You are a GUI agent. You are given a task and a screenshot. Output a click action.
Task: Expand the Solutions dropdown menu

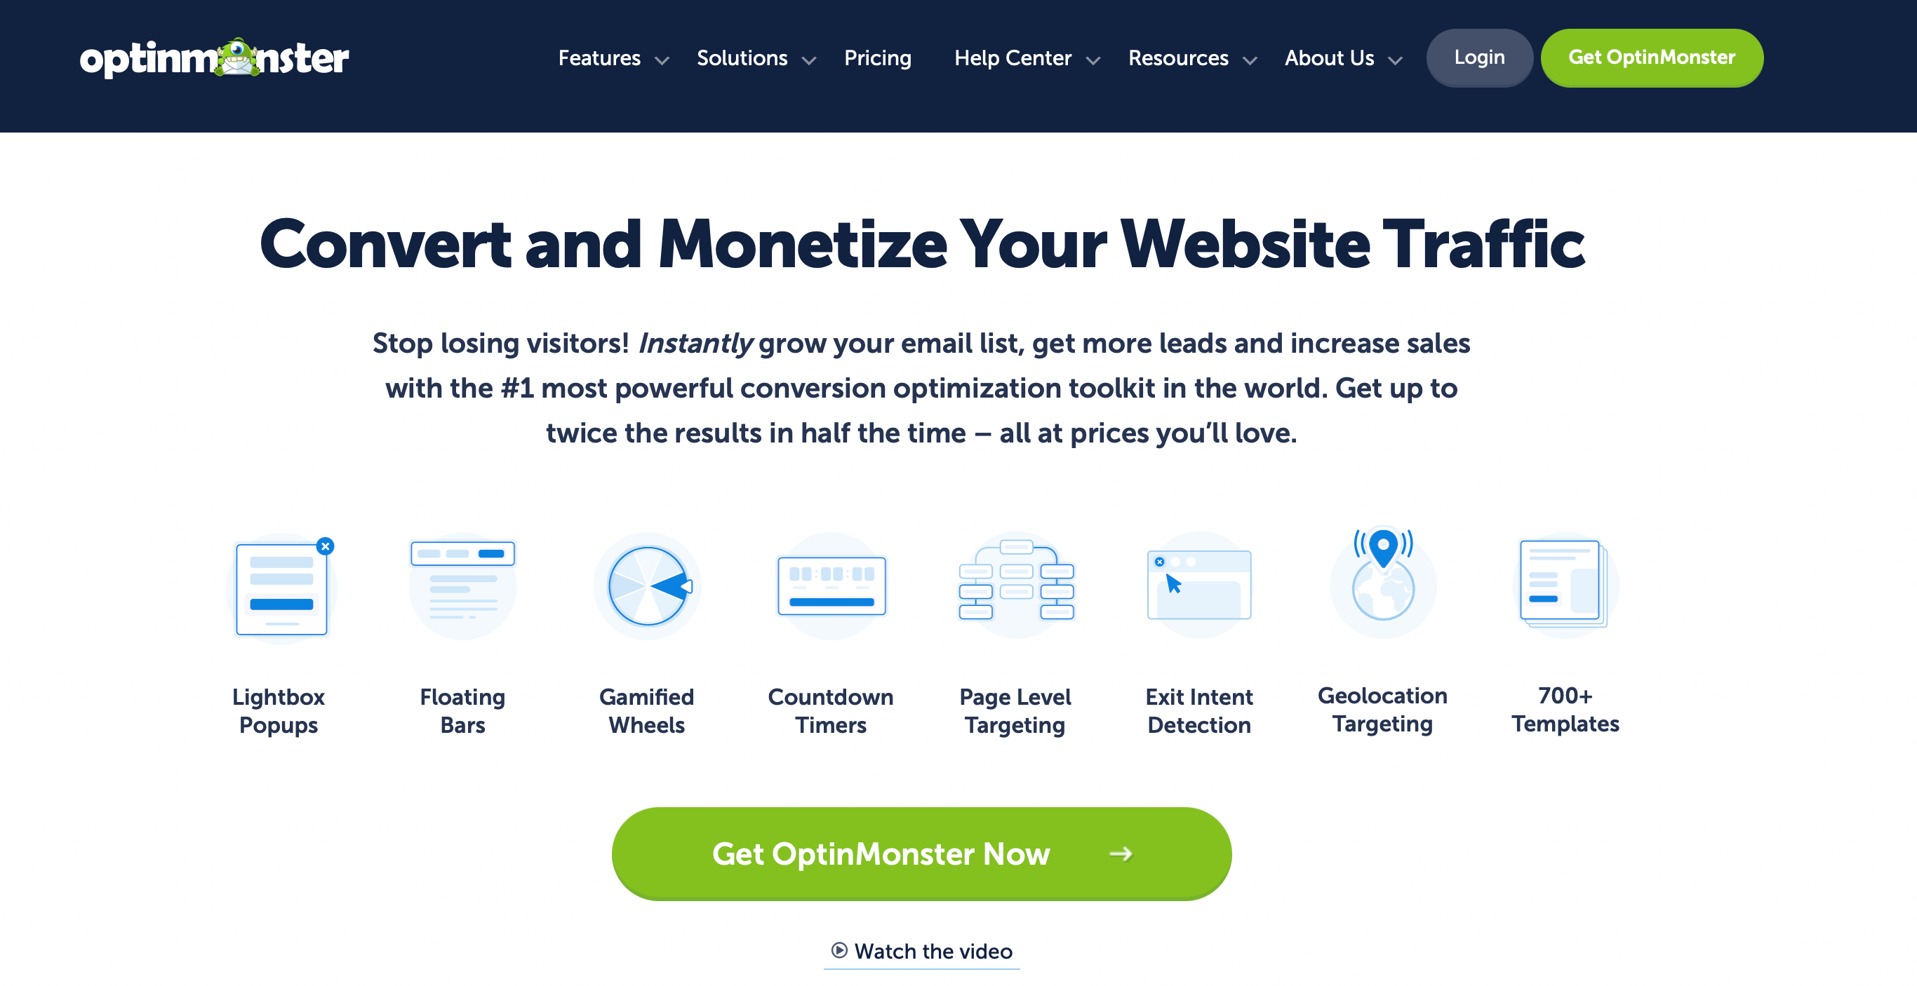pos(755,57)
